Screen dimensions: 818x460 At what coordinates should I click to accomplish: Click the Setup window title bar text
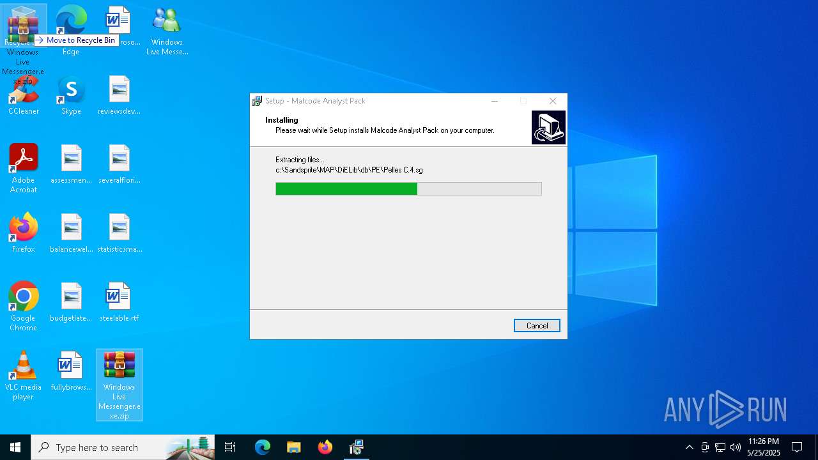[x=315, y=101]
